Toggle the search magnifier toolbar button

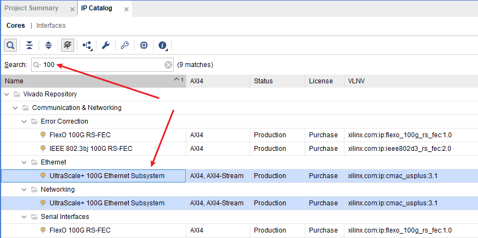point(10,45)
